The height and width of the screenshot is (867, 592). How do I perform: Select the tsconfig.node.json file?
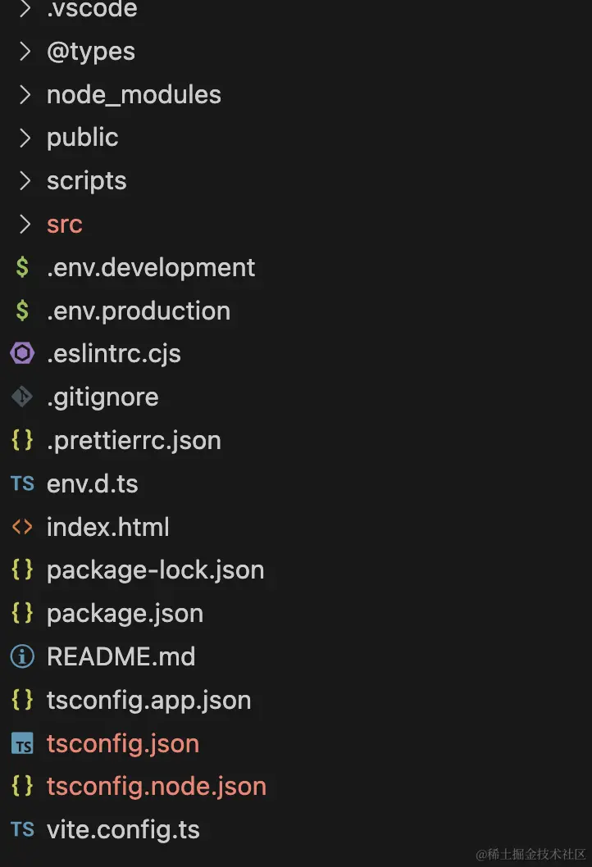[x=157, y=786]
